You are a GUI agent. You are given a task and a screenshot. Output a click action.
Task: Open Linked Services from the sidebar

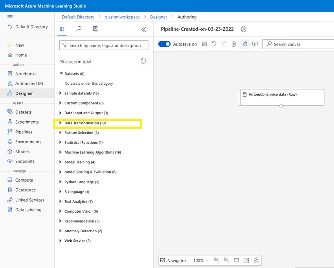pos(26,200)
